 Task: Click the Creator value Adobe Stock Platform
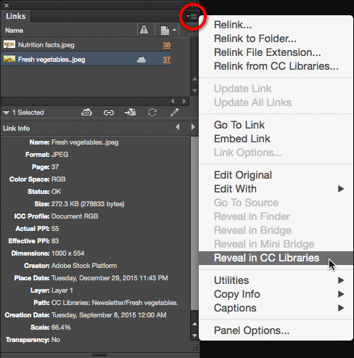point(84,266)
